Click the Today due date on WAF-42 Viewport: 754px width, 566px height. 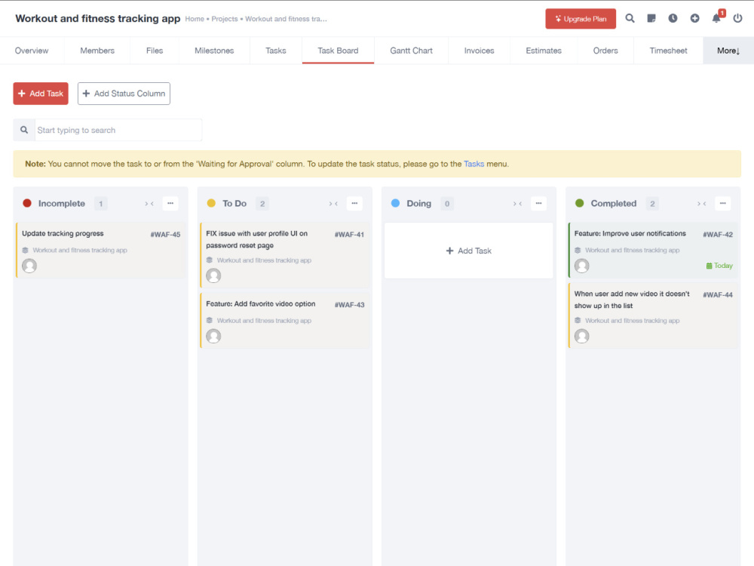tap(719, 266)
